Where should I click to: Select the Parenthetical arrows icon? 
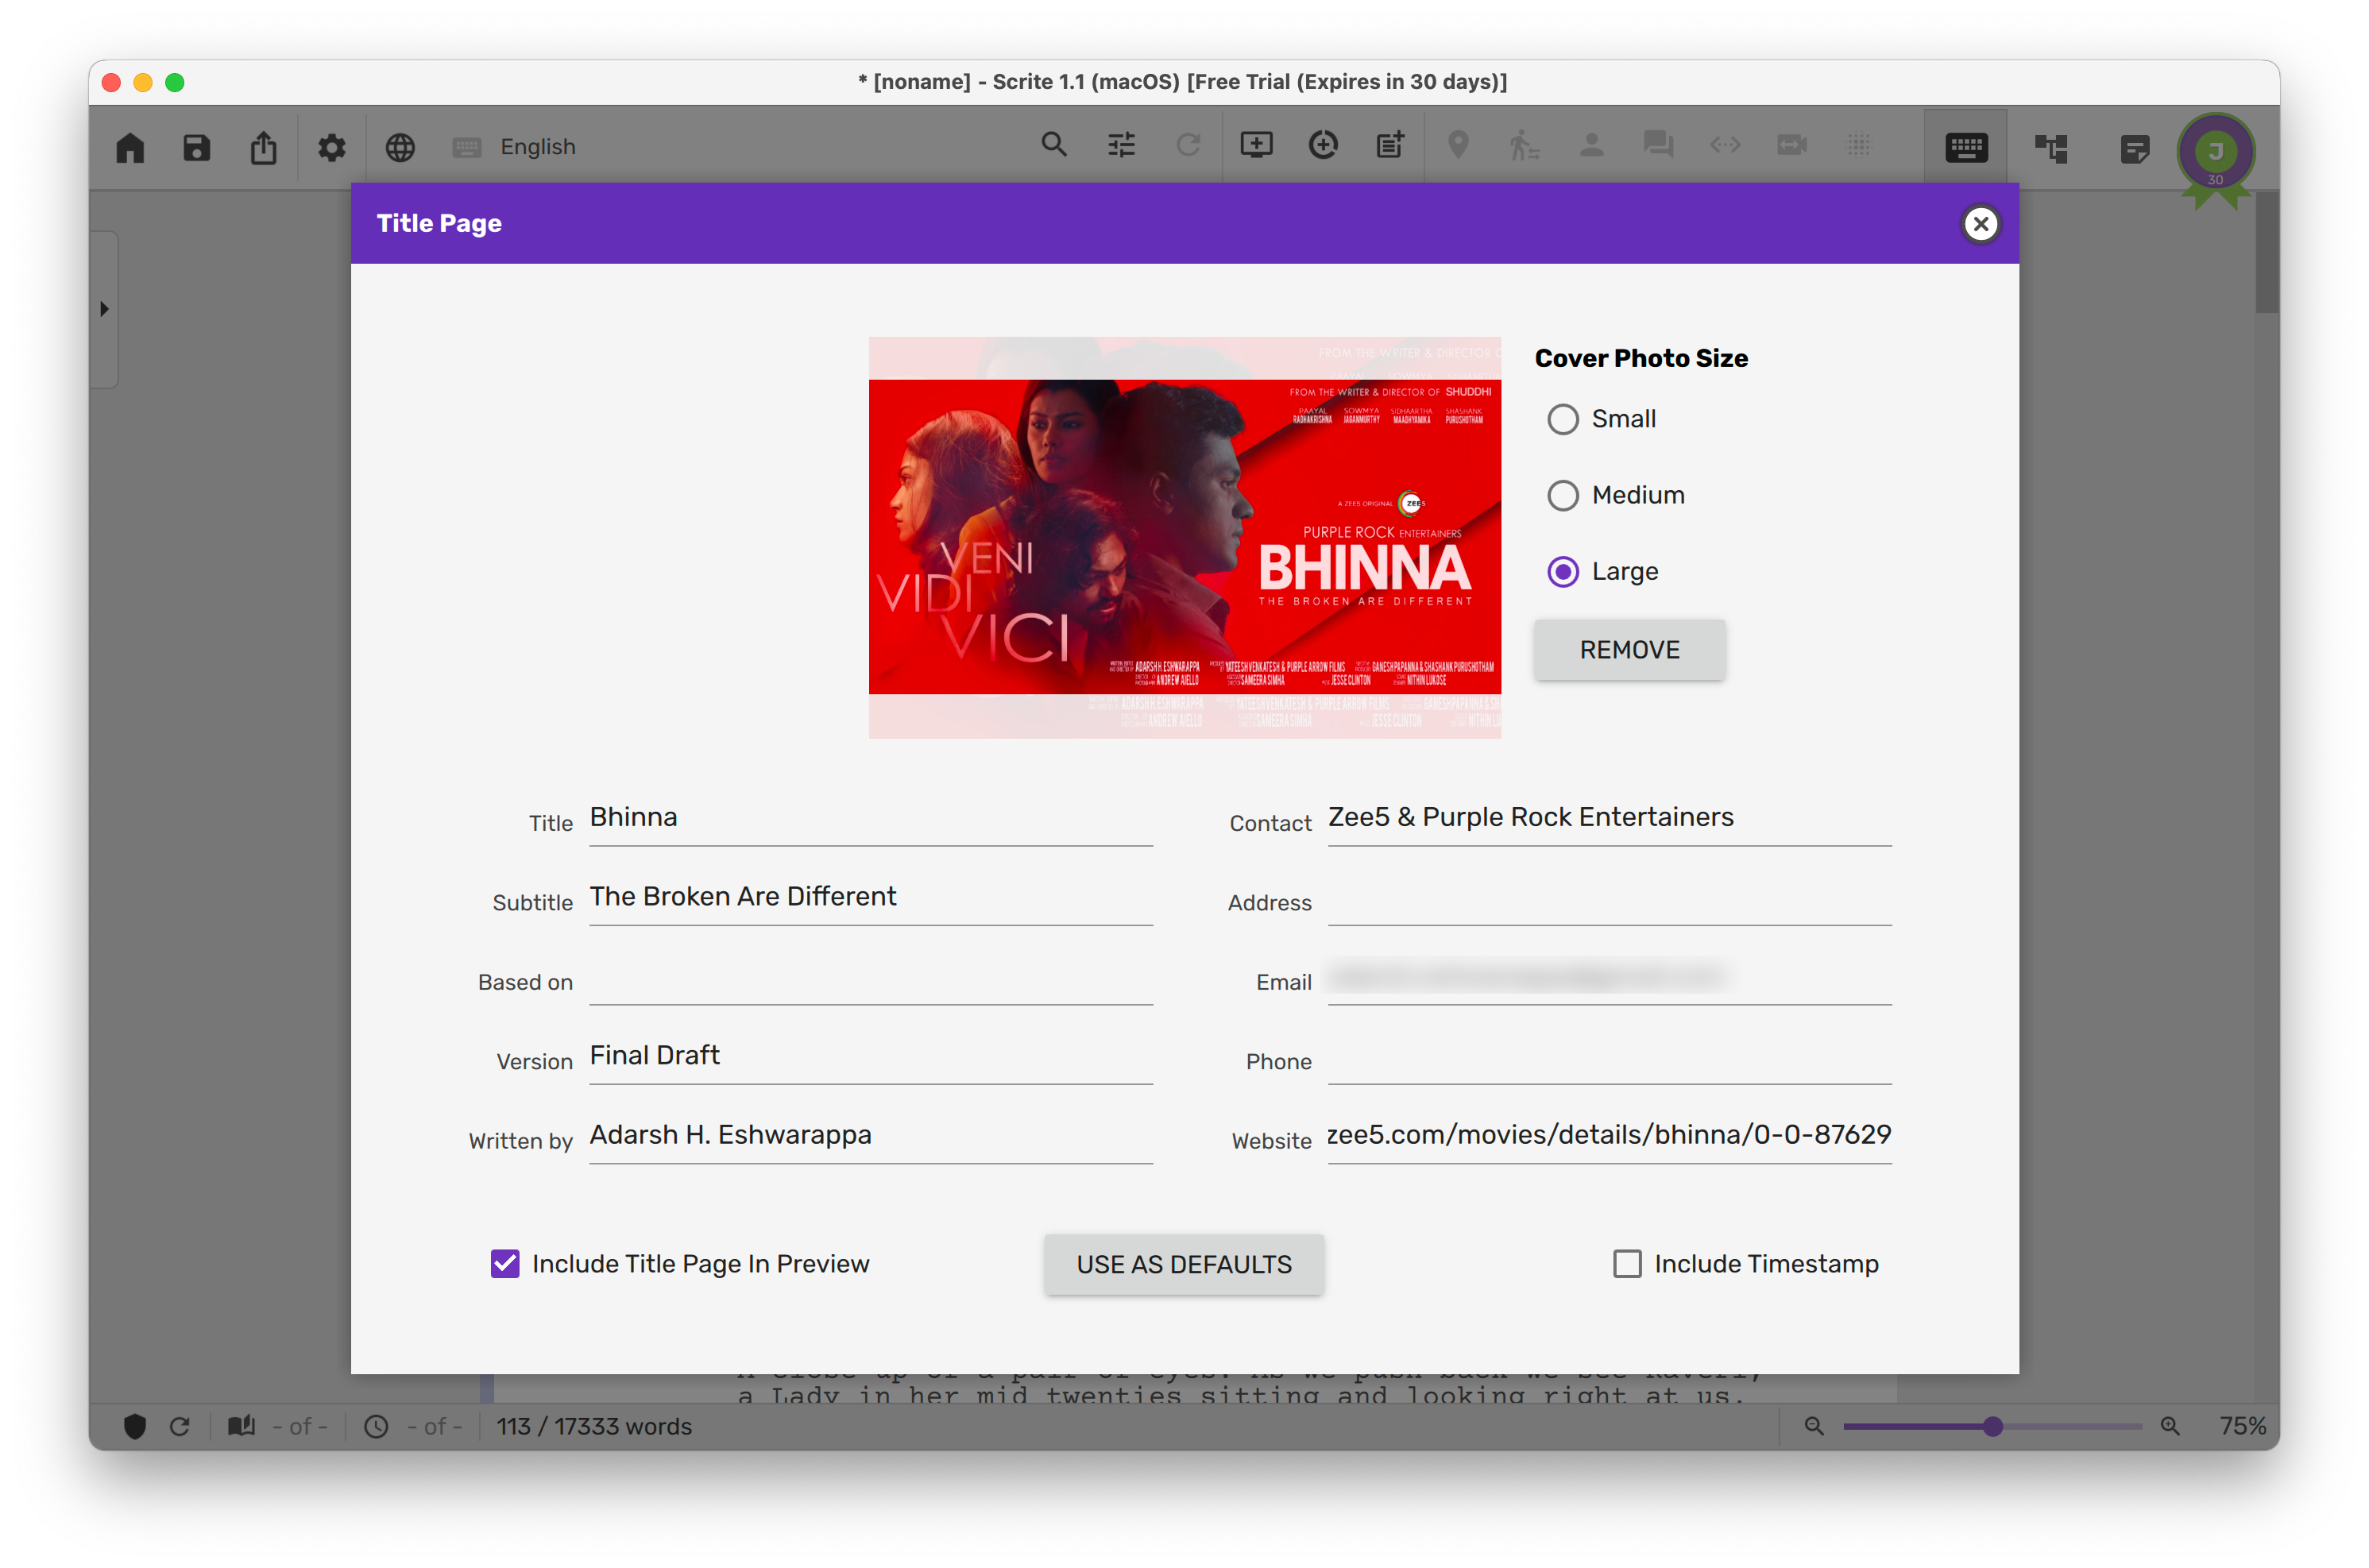1725,145
